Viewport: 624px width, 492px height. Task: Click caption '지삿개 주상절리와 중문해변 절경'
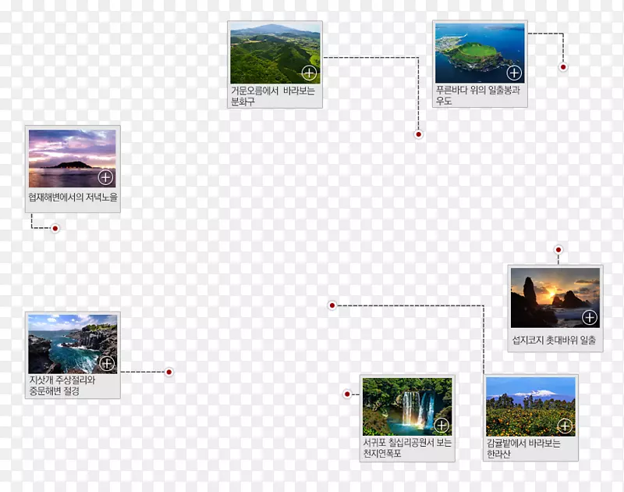coord(62,386)
